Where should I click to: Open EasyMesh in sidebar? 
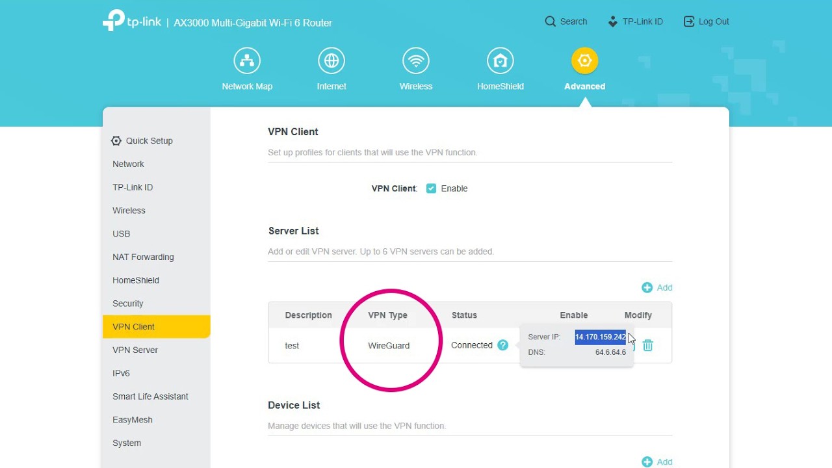[x=132, y=420]
